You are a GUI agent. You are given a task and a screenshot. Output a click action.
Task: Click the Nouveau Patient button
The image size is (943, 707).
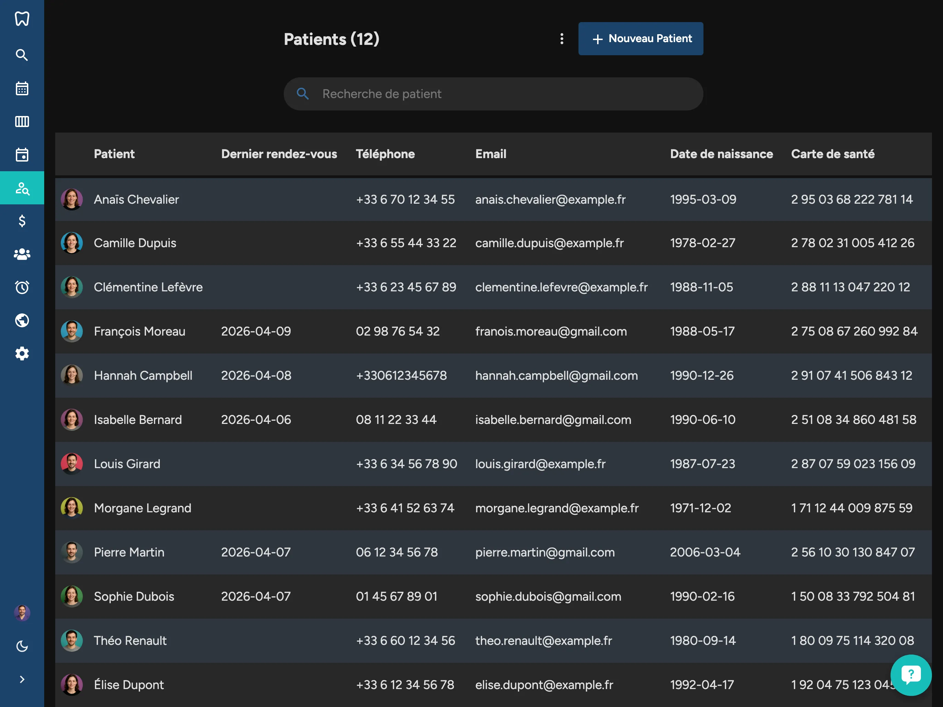pyautogui.click(x=640, y=39)
